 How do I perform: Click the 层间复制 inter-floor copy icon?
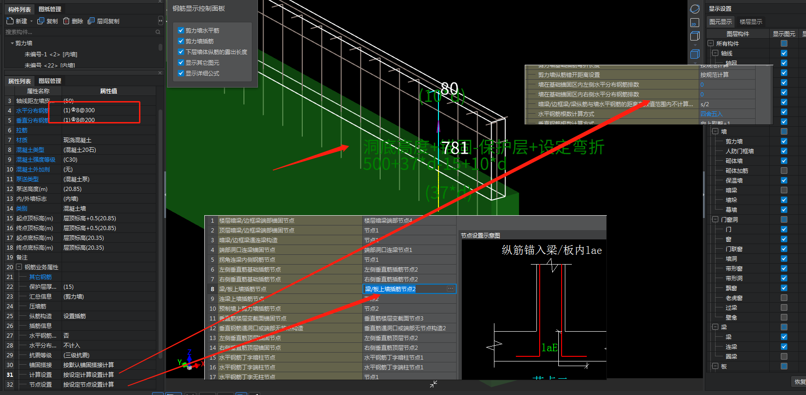coord(91,21)
